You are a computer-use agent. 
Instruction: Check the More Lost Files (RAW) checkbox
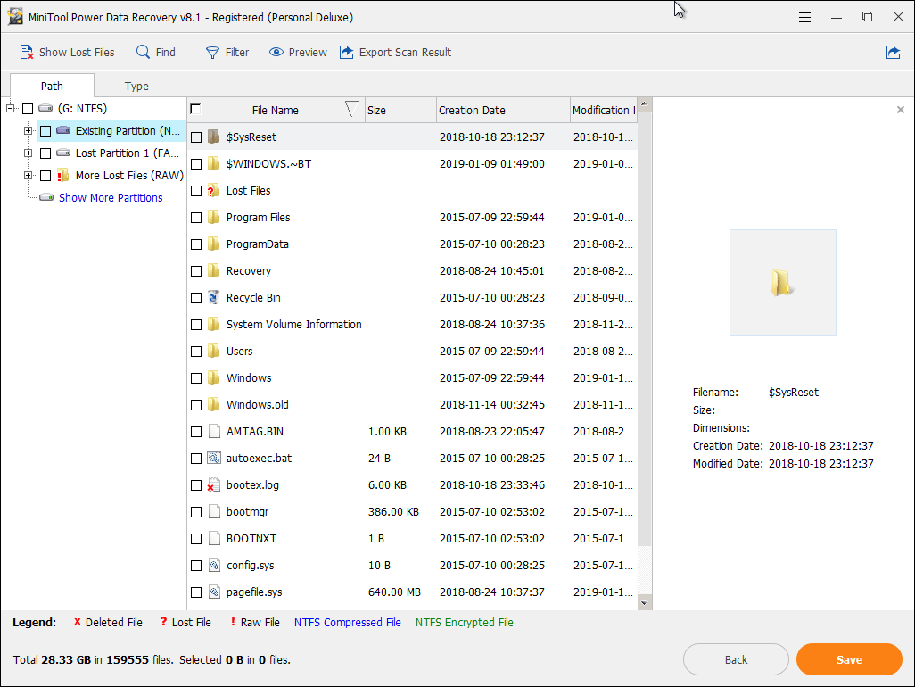tap(45, 175)
